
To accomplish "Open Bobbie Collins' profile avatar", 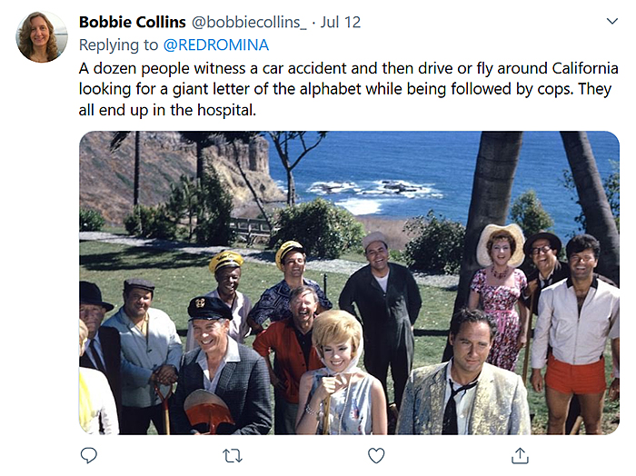I will (x=42, y=37).
